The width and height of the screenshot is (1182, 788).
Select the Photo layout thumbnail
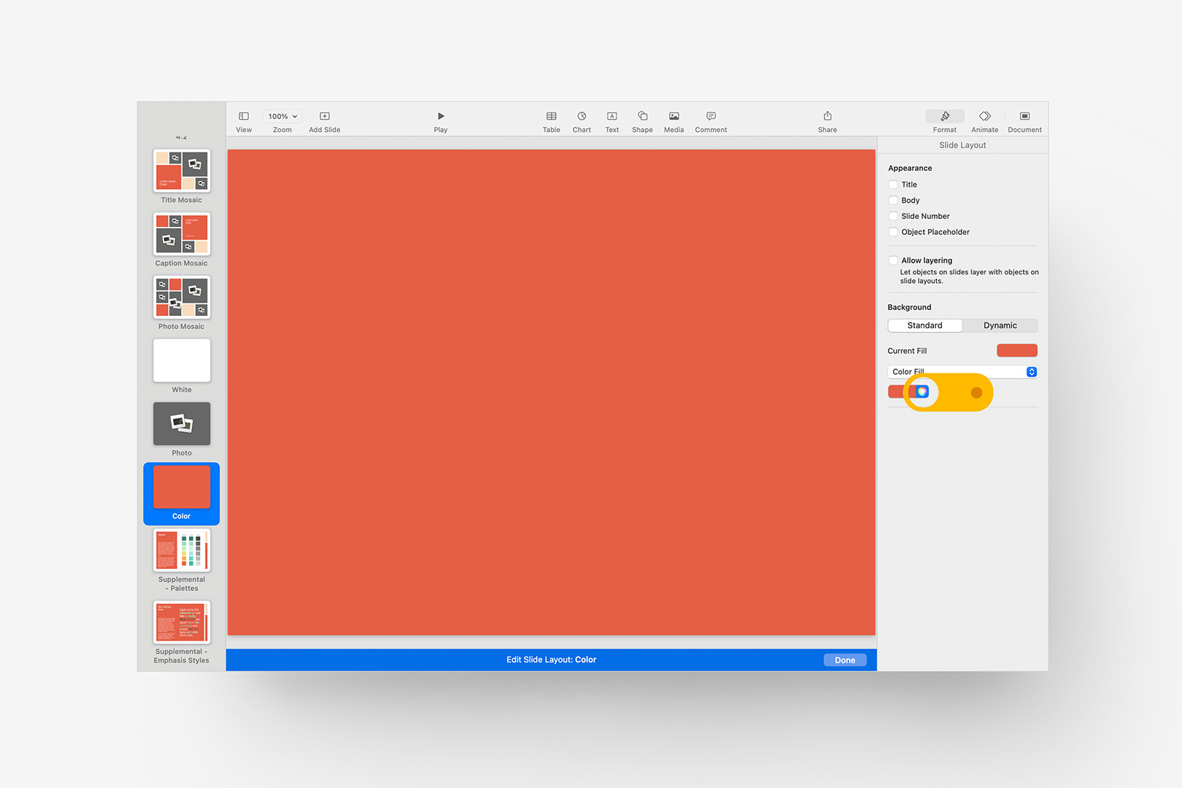point(182,424)
